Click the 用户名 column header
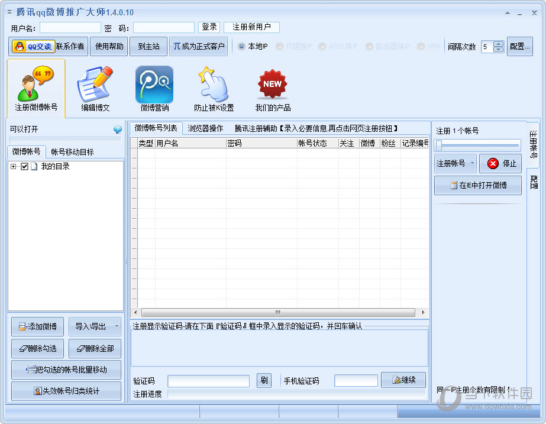 pos(190,143)
